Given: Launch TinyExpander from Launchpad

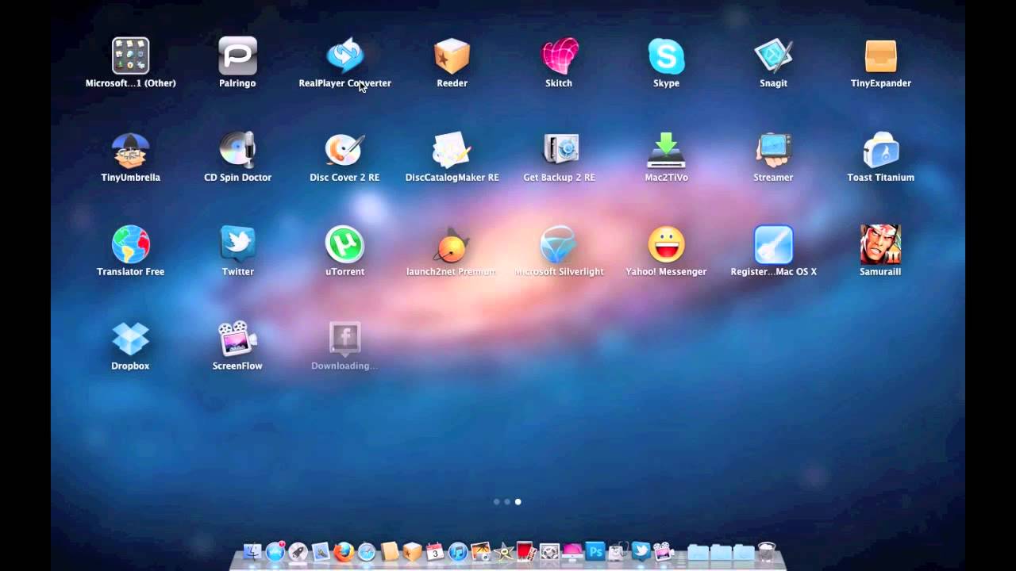Looking at the screenshot, I should 880,56.
